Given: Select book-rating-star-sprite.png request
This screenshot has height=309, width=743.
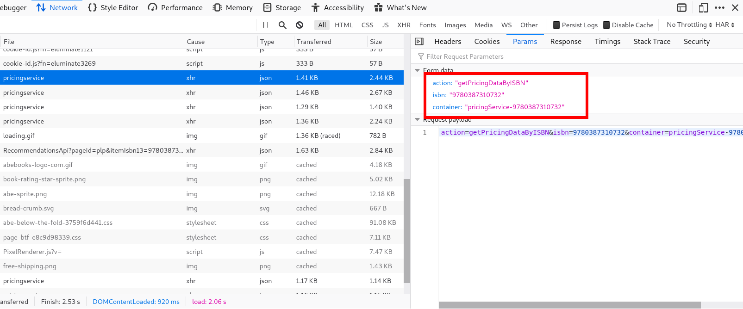Looking at the screenshot, I should point(202,179).
